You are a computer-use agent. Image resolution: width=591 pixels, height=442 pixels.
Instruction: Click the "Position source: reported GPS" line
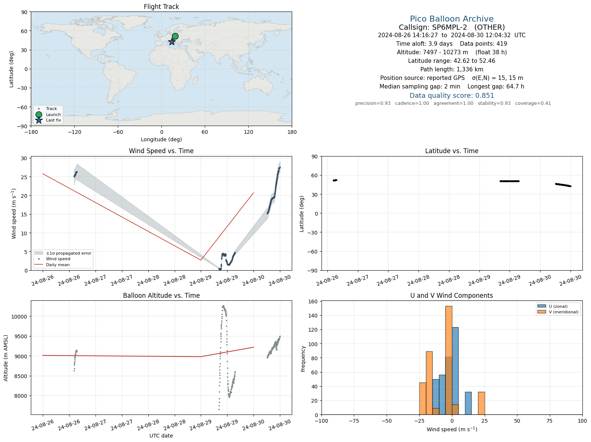tap(452, 78)
